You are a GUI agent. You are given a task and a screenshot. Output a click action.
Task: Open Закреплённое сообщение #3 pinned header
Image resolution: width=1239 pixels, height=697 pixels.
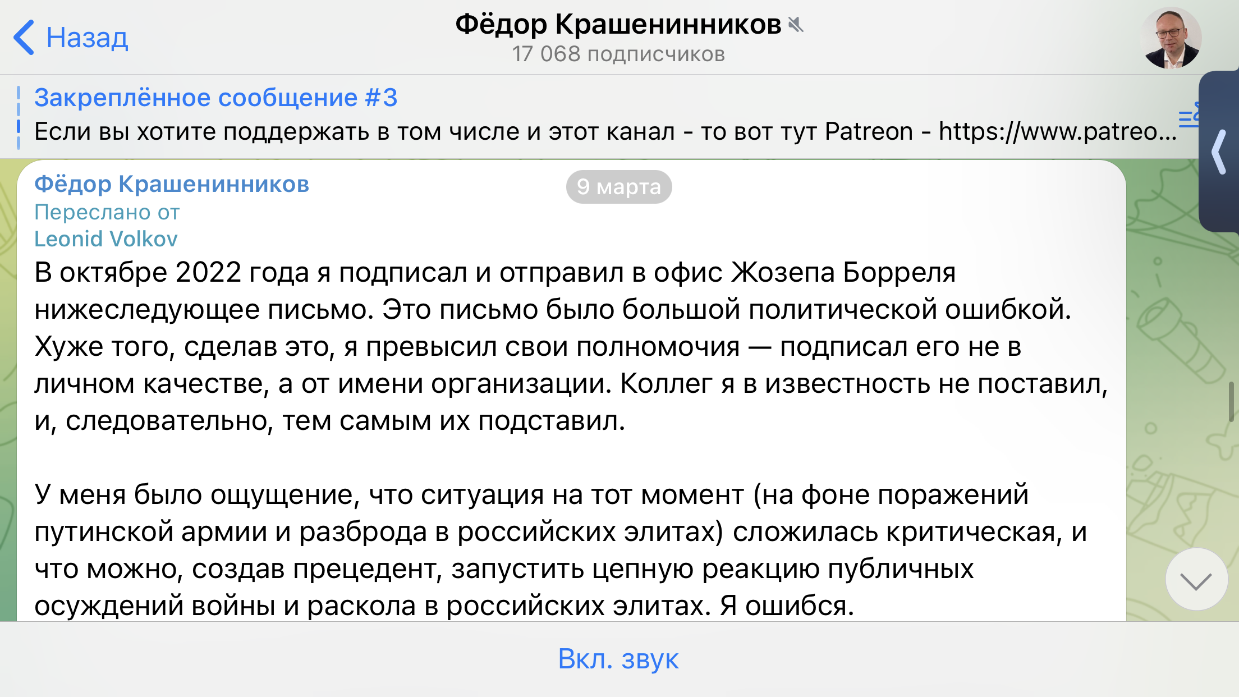pyautogui.click(x=216, y=98)
